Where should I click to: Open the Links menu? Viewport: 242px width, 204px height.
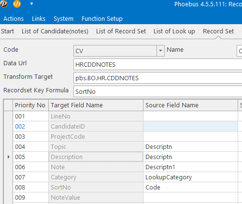point(39,19)
